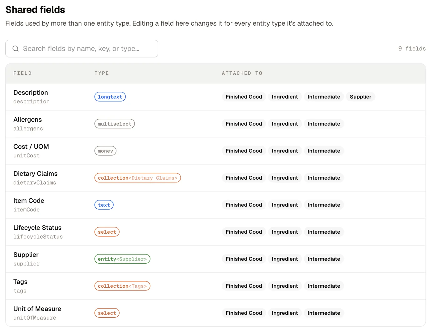Image resolution: width=437 pixels, height=332 pixels.
Task: Click the entity<Supplier> type badge
Action: 122,259
